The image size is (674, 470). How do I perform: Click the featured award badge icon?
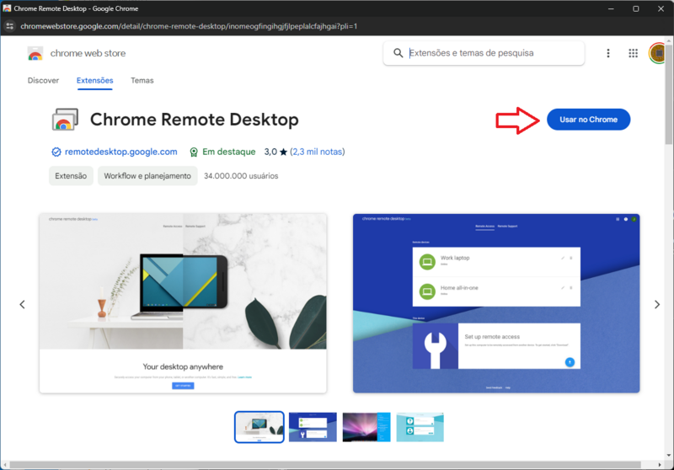pos(194,152)
